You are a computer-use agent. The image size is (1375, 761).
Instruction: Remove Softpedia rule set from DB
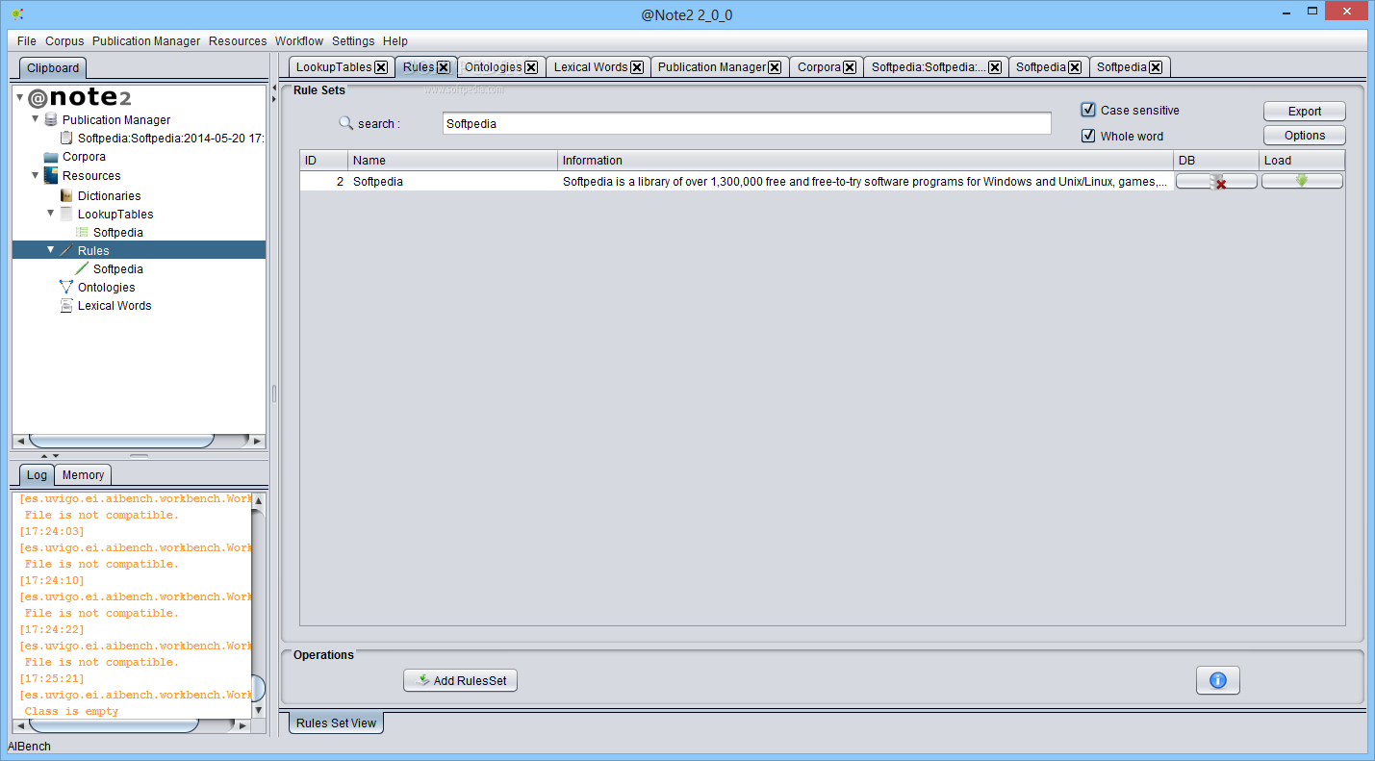(x=1216, y=181)
